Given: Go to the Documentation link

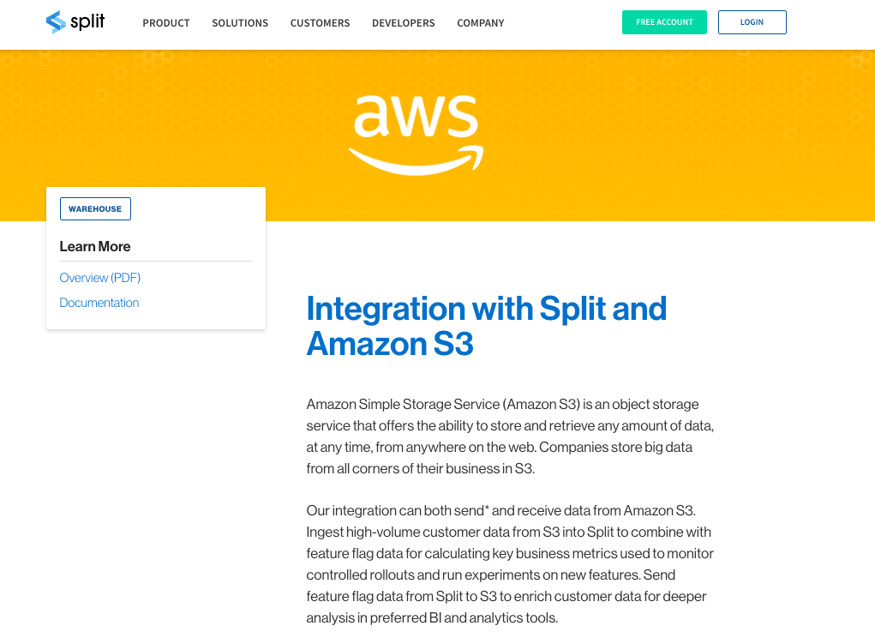Looking at the screenshot, I should pyautogui.click(x=99, y=303).
